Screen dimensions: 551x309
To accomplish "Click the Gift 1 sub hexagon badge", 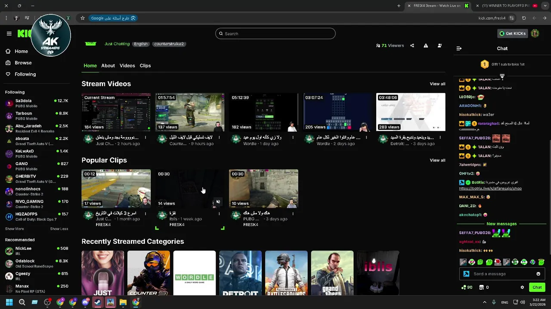I will 485,64.
